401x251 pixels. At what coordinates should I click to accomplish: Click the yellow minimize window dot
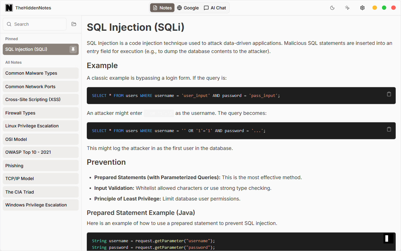point(375,8)
